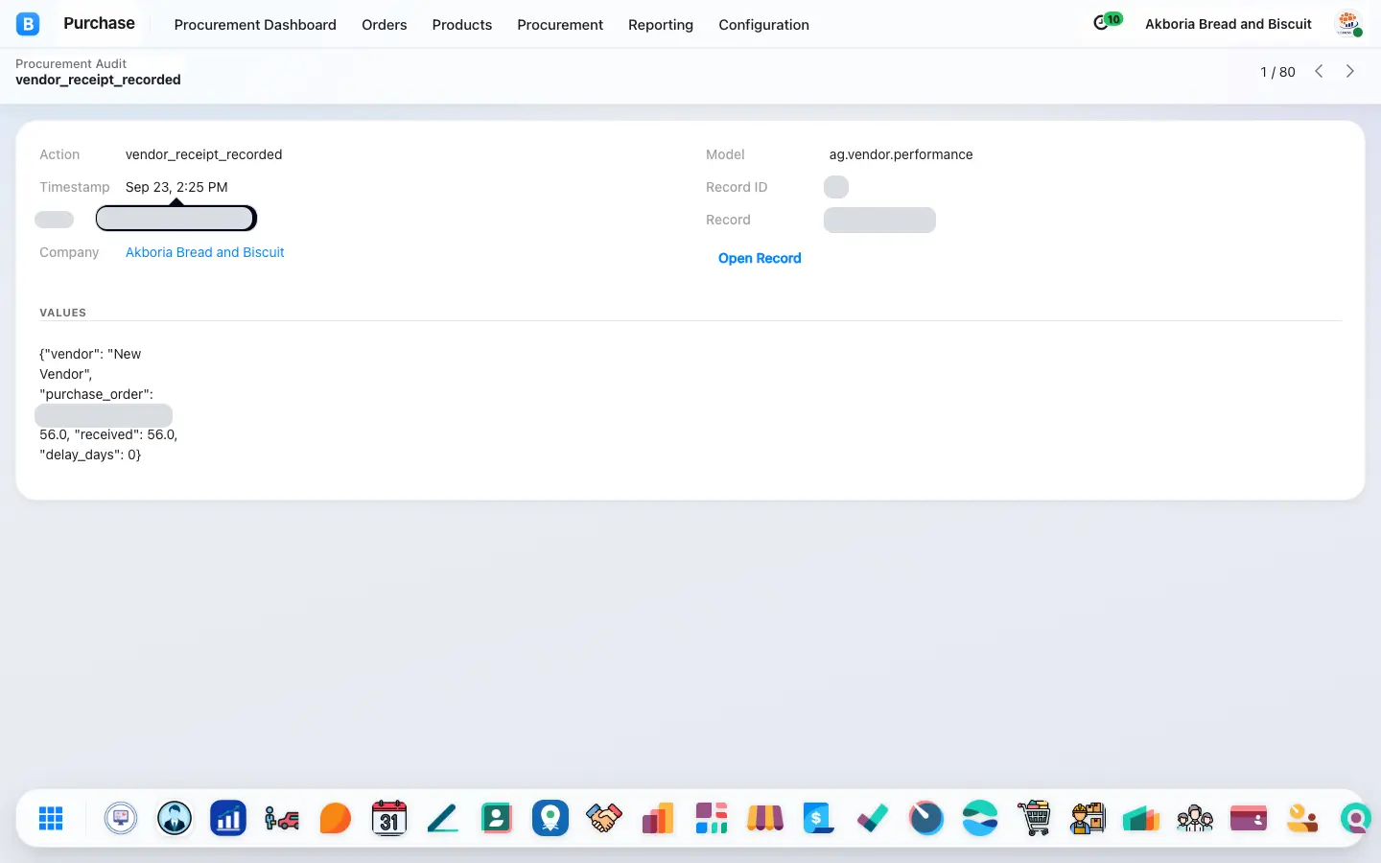Go to previous audit record arrow
The width and height of the screenshot is (1381, 863).
(x=1320, y=71)
